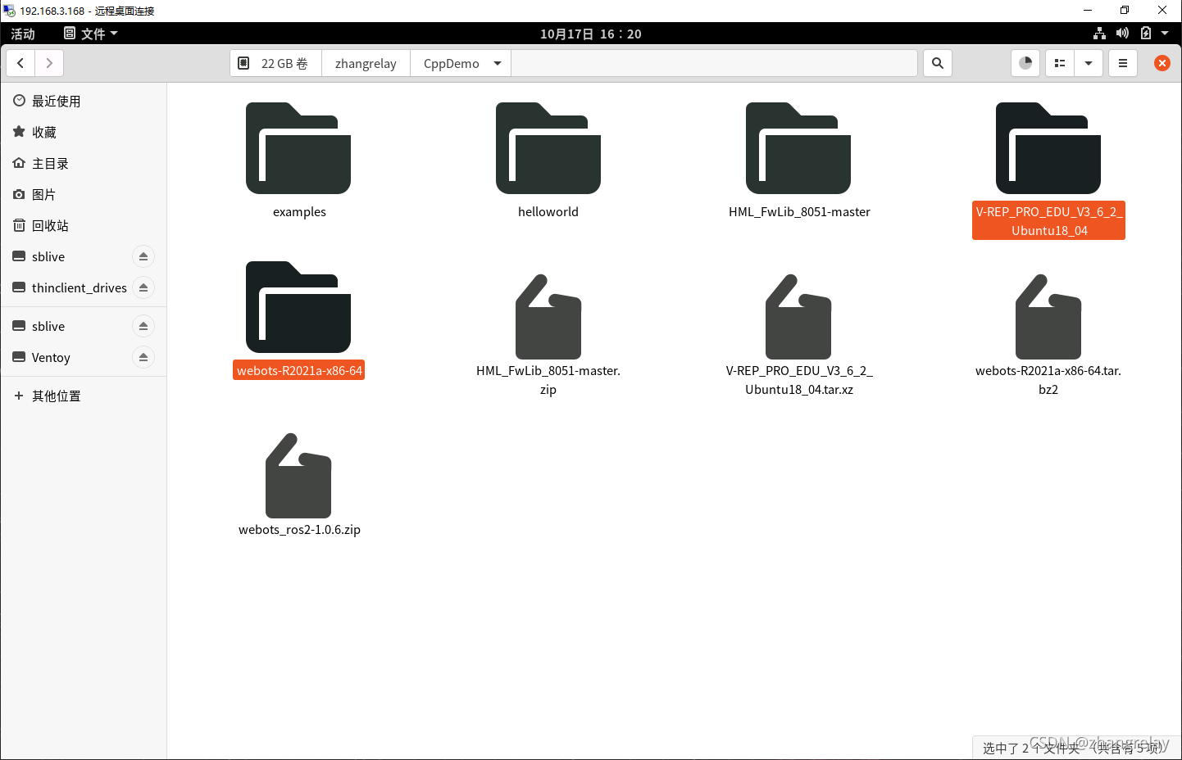Select the examples folder icon

tap(298, 148)
